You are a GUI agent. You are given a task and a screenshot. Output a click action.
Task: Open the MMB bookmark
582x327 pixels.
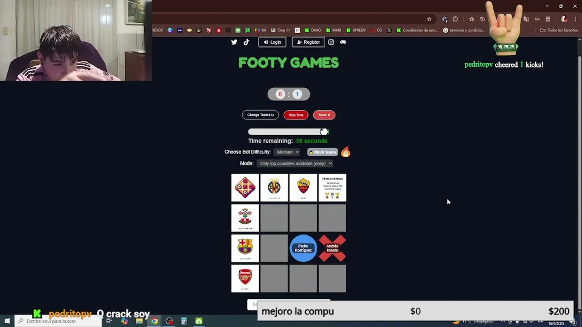[x=333, y=30]
